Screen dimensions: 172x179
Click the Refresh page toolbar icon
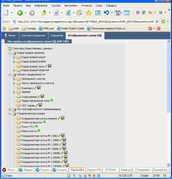click(68, 13)
